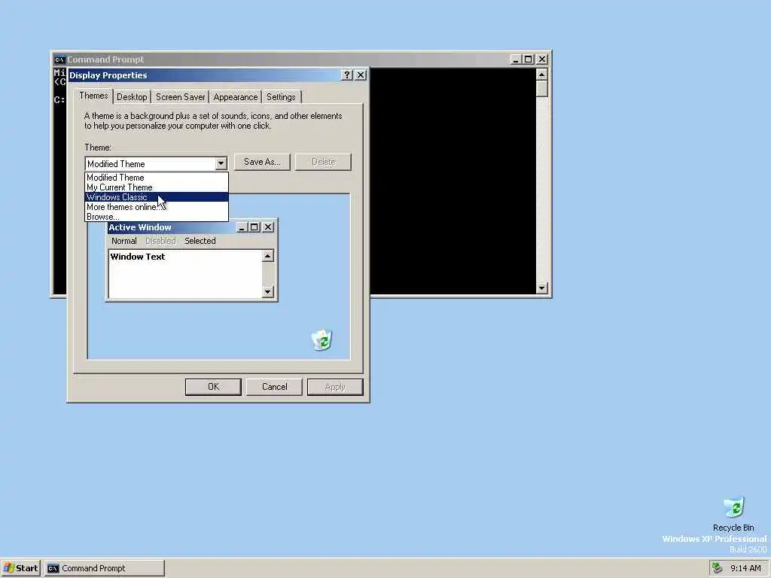Click the taskbar clock
Image resolution: width=771 pixels, height=578 pixels.
point(745,568)
